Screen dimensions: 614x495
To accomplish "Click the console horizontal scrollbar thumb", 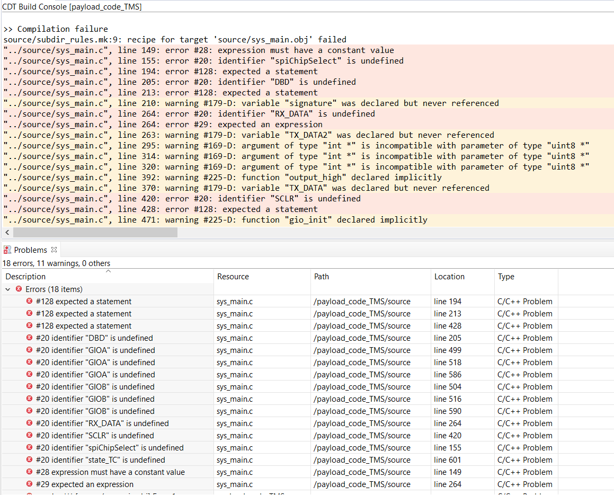I will (x=95, y=233).
